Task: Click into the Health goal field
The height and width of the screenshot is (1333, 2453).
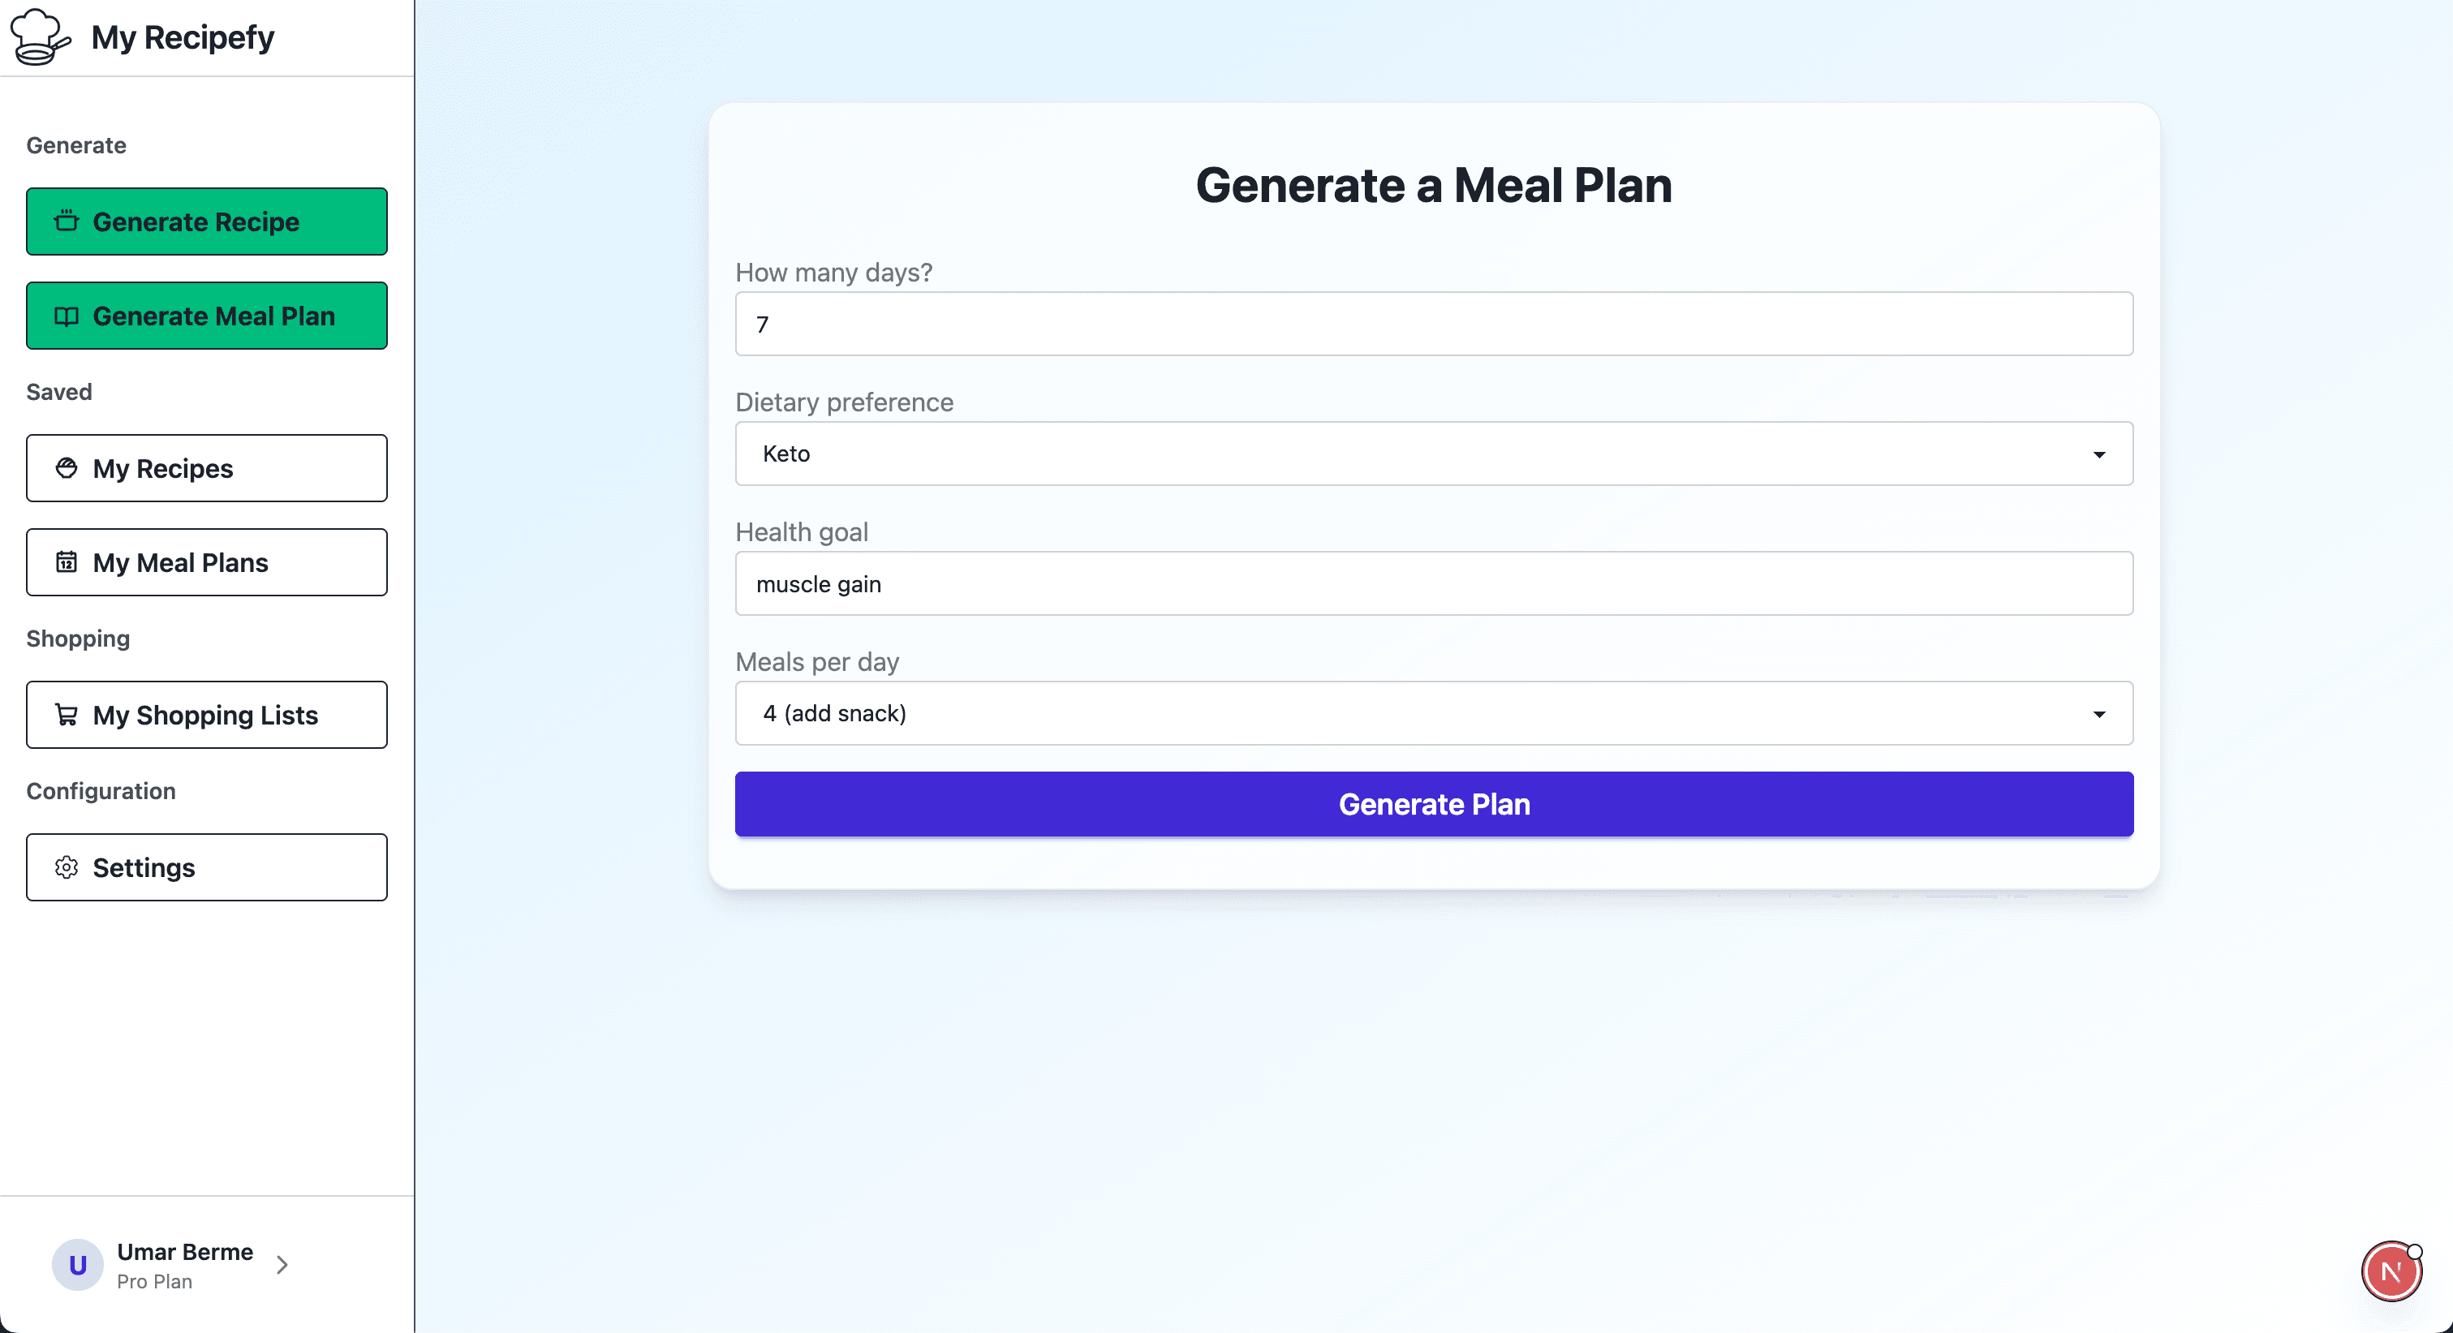Action: coord(1433,583)
